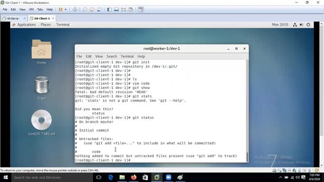Click the volume icon in the GNOME panel
Screen dimensions: 324x182
point(302,25)
